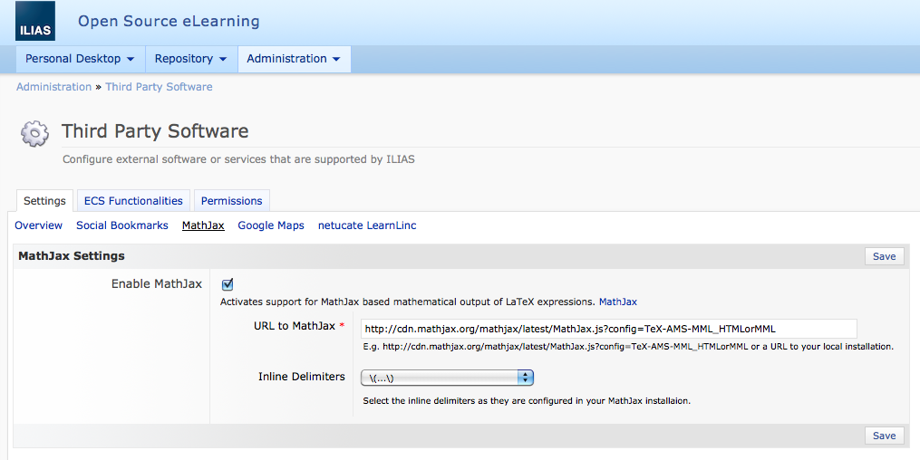This screenshot has width=920, height=460.
Task: Click the top Save button
Action: (x=884, y=256)
